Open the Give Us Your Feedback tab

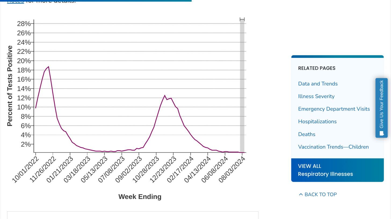382,108
